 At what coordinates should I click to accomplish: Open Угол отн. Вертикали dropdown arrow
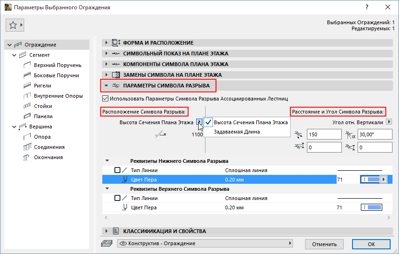point(389,122)
